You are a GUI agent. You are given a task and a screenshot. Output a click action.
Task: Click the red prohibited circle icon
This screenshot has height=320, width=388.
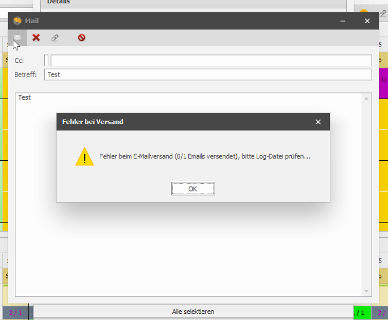pos(82,37)
